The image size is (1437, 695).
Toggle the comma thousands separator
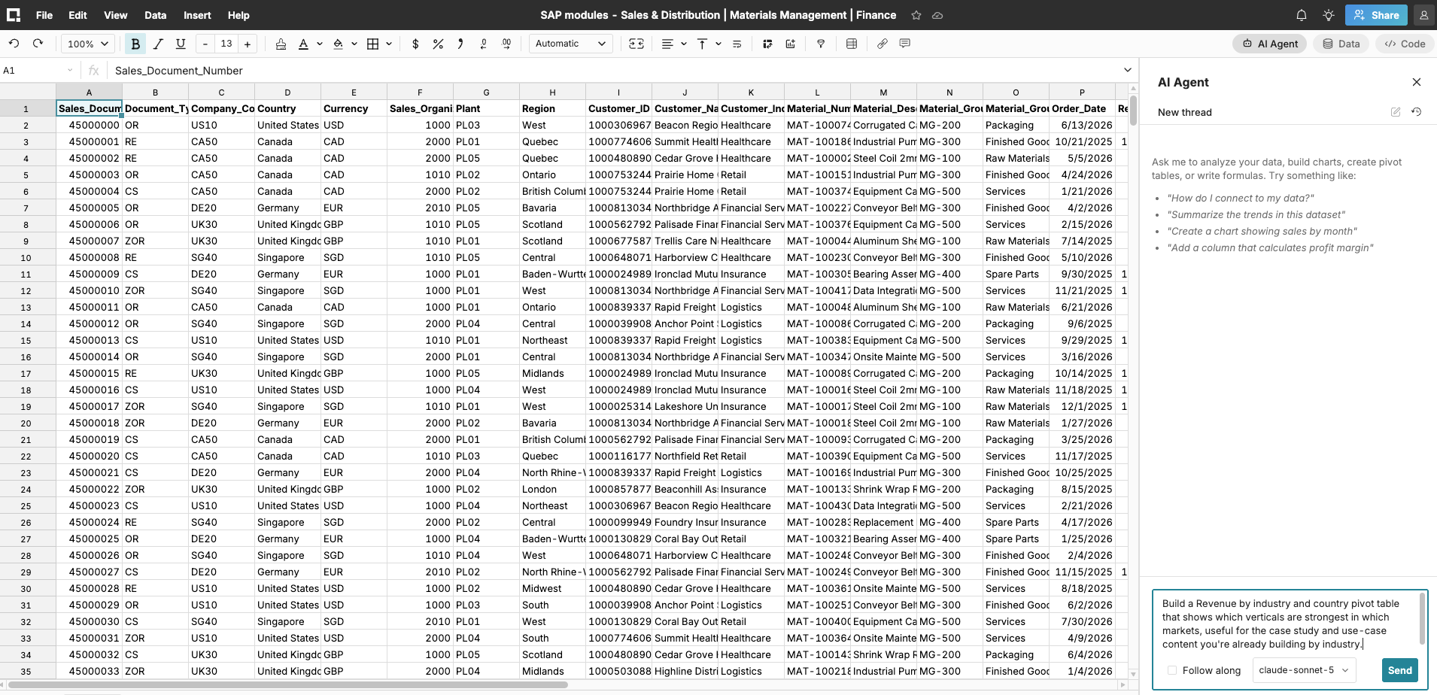(460, 44)
